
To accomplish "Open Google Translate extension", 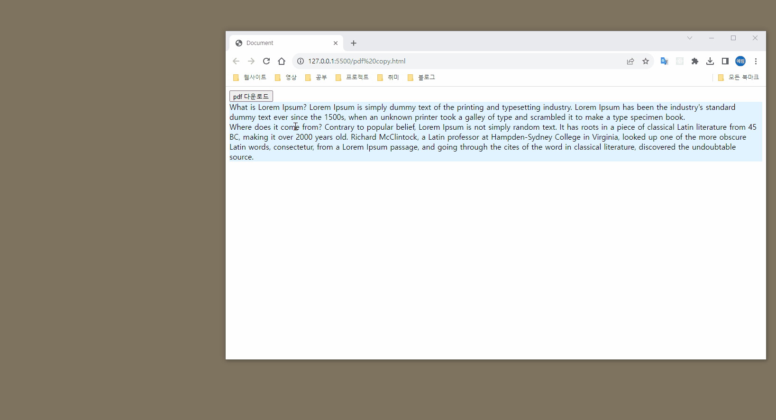I will pos(665,61).
